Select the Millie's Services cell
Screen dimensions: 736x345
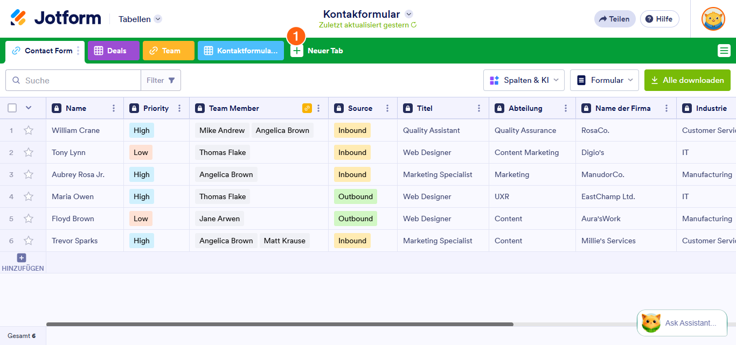point(626,241)
